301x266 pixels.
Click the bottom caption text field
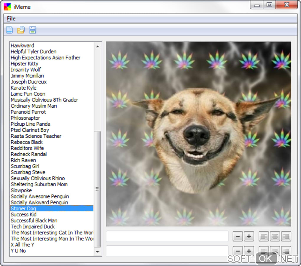coord(167,251)
